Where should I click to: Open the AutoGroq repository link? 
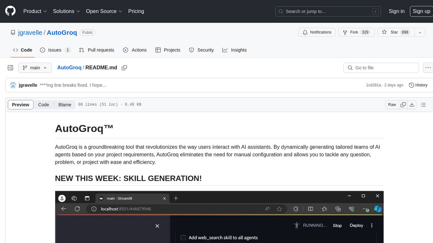click(62, 32)
